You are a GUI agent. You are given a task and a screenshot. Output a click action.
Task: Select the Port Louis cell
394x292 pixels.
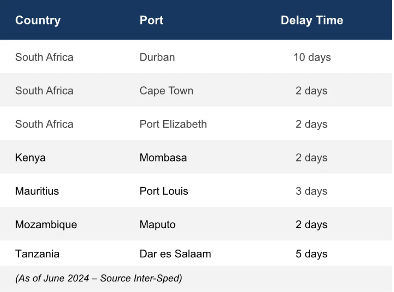coord(164,191)
